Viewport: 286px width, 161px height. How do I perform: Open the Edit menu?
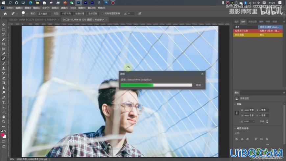pos(19,8)
